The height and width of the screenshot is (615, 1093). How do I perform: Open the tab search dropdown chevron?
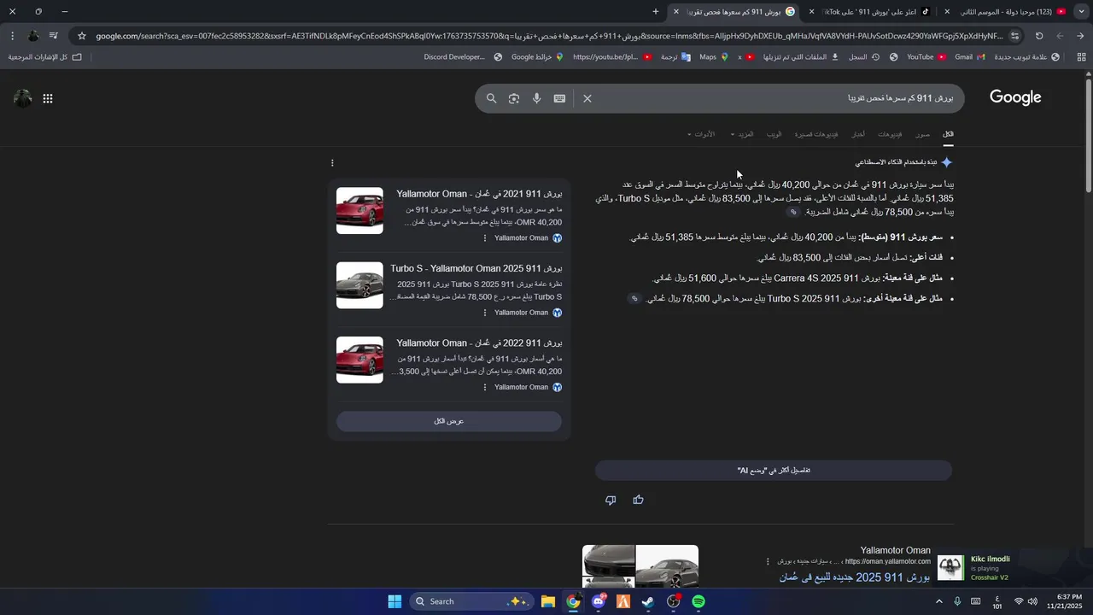(x=1083, y=12)
